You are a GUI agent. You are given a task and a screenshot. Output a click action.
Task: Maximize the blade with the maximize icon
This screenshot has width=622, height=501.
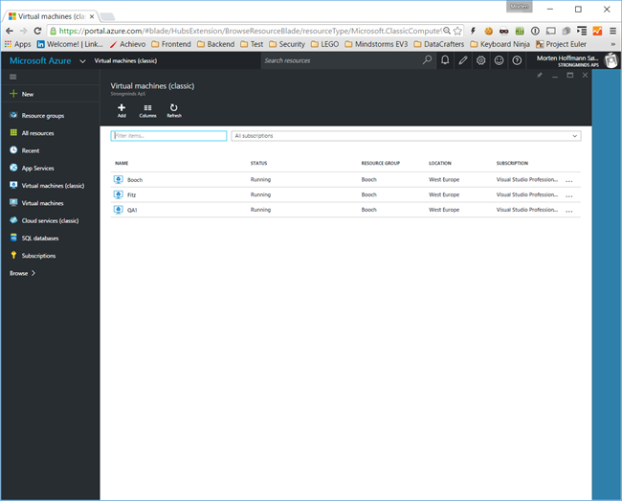coord(570,75)
